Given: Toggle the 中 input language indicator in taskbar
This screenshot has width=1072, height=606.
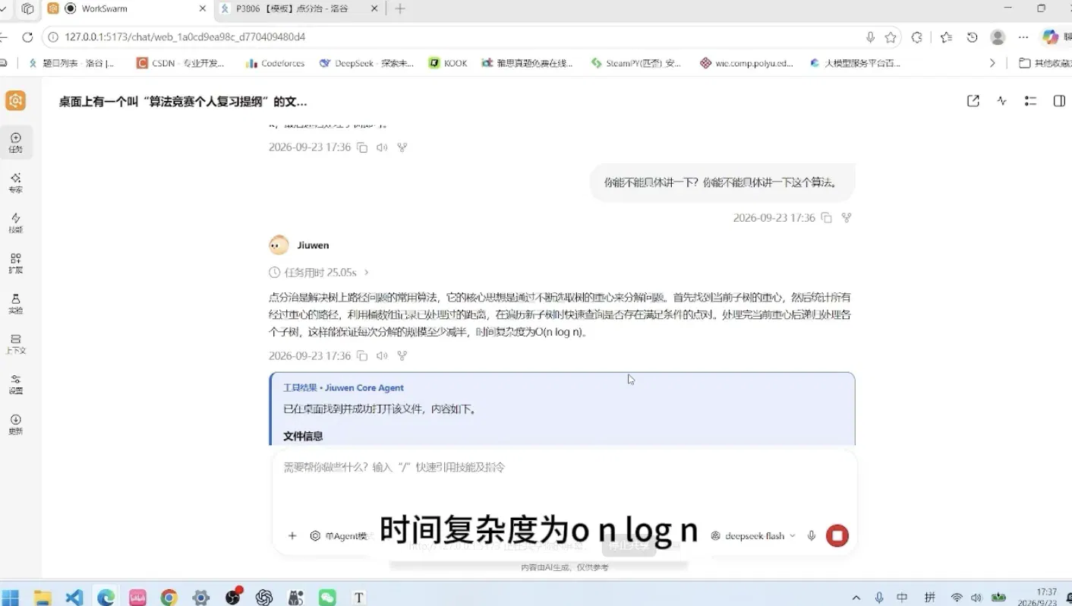Looking at the screenshot, I should click(902, 598).
